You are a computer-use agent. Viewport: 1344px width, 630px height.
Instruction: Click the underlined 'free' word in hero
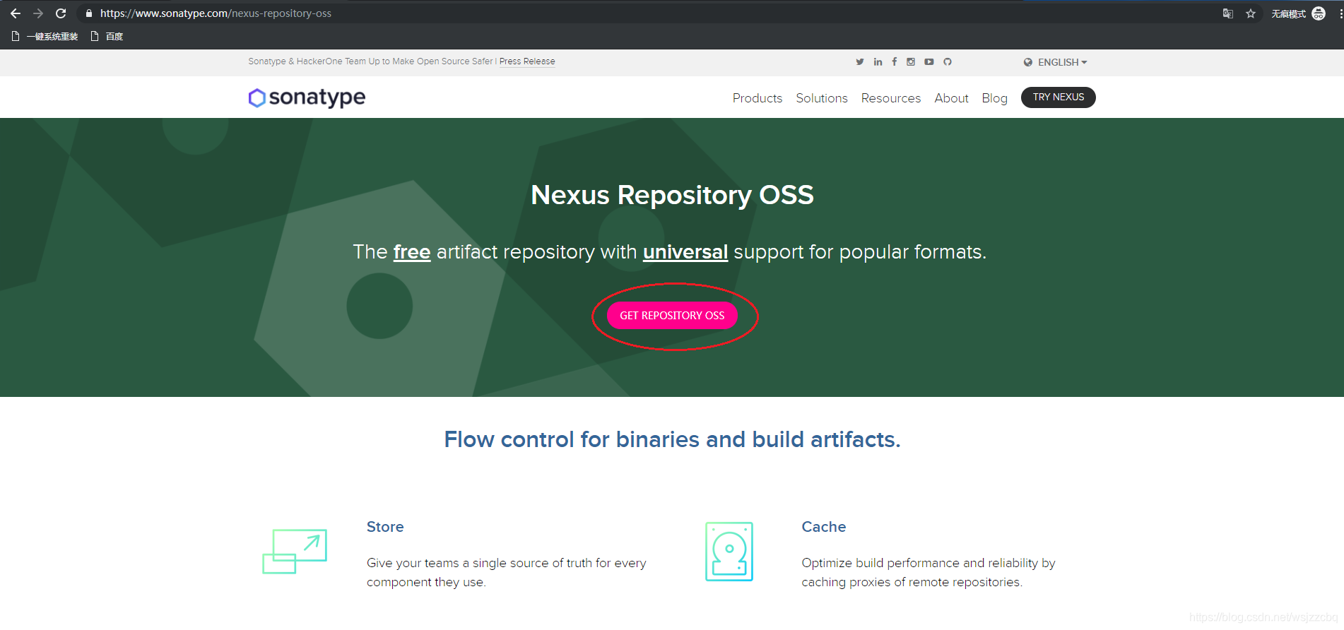point(412,252)
